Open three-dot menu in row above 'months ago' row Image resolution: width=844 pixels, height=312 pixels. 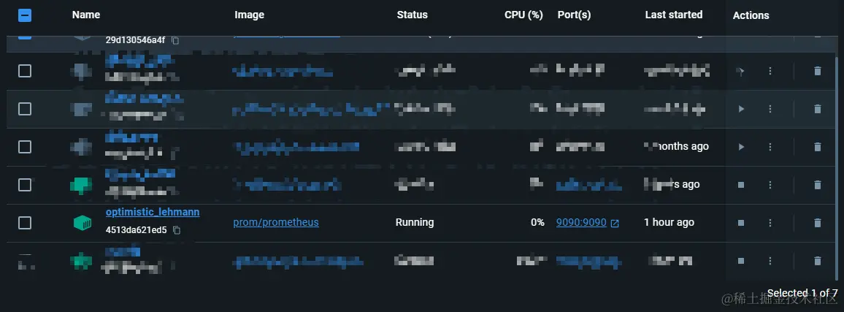point(770,109)
